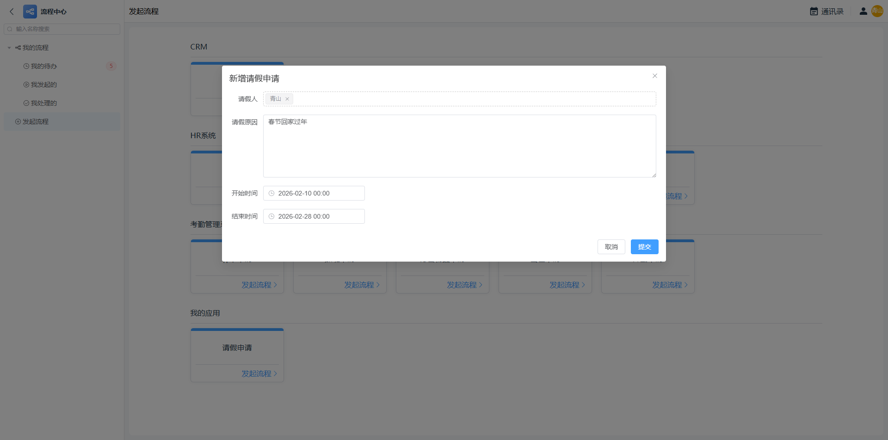Open 我的待办 in the sidebar
The image size is (888, 440).
[x=43, y=66]
